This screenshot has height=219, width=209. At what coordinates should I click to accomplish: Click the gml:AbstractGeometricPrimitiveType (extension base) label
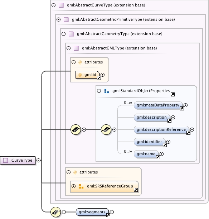[123, 20]
